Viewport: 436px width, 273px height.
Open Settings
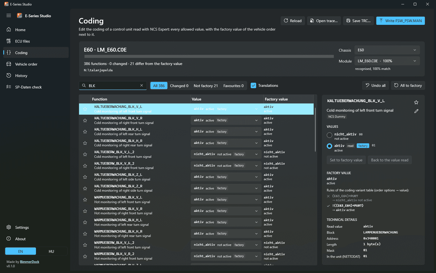click(36, 227)
